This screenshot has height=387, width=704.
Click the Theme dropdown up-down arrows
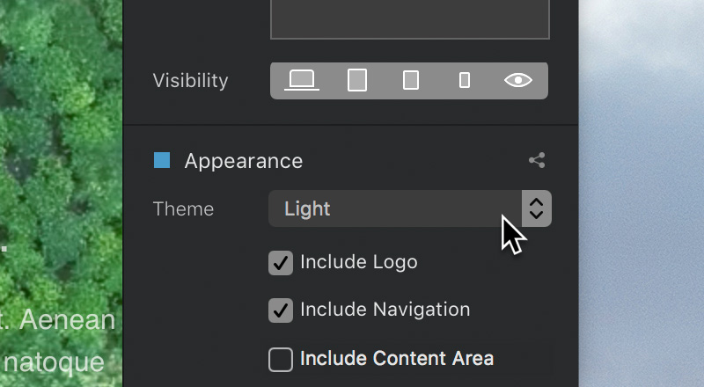coord(537,208)
